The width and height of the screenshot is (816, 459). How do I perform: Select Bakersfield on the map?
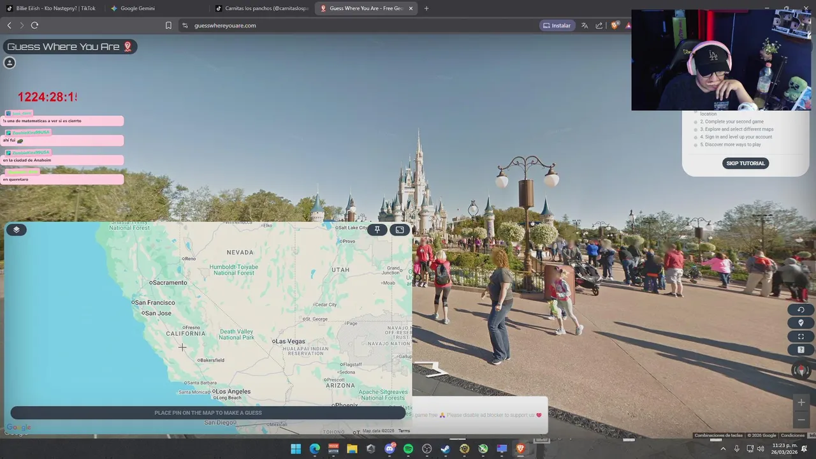click(211, 360)
